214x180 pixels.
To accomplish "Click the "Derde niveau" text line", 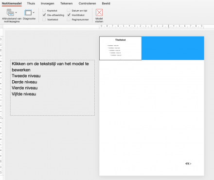I will pyautogui.click(x=24, y=82).
